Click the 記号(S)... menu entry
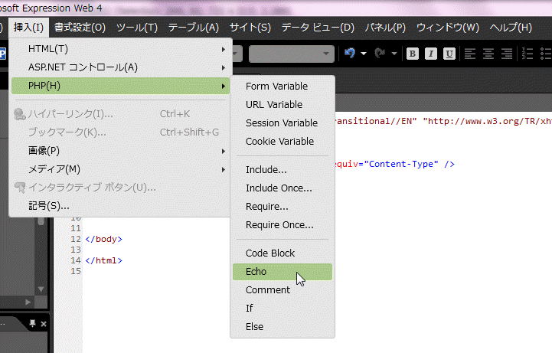 pos(49,206)
